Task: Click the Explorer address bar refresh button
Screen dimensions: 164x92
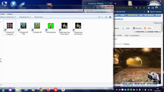Action: (x=81, y=10)
